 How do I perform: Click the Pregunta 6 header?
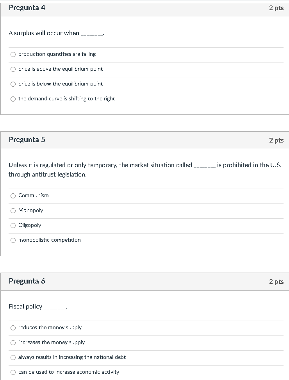pos(27,281)
